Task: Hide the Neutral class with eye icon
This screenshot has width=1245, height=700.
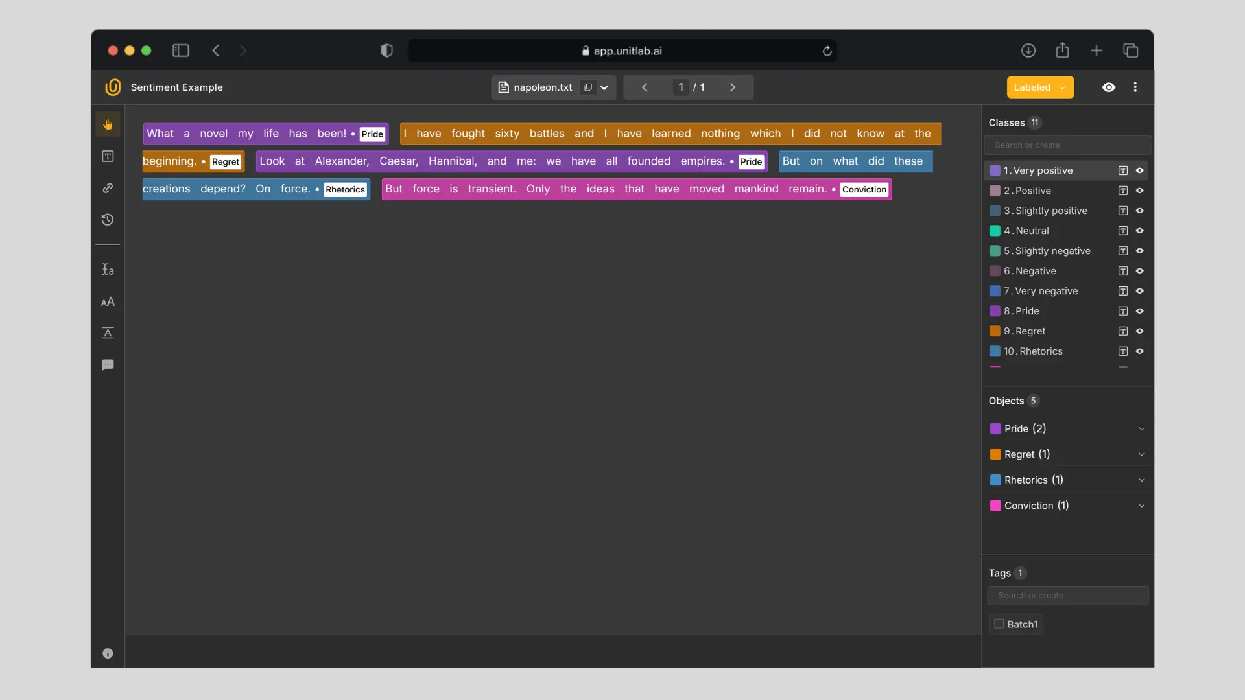Action: 1139,231
